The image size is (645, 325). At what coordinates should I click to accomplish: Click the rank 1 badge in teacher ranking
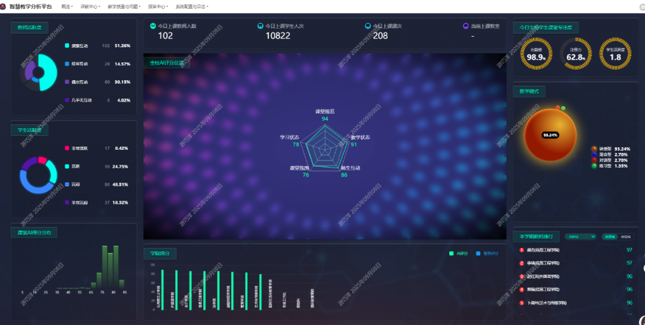(x=521, y=250)
